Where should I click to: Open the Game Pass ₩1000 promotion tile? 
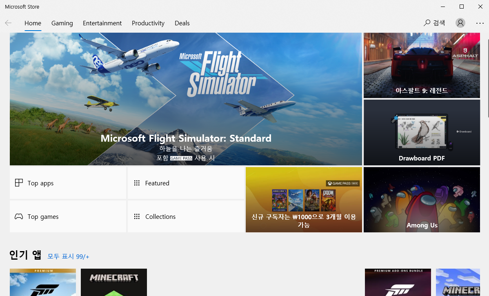click(304, 200)
